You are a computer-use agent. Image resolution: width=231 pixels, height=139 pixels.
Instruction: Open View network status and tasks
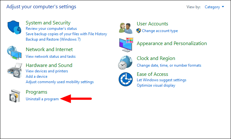tap(51, 56)
